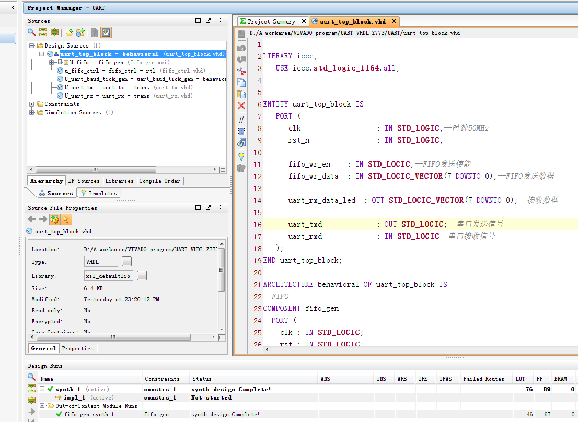Click Collapse All icon in Sources toolbar
Viewport: 578px width, 422px height.
43,32
